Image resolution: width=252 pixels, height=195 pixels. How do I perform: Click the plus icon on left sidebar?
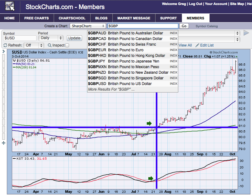[3, 143]
